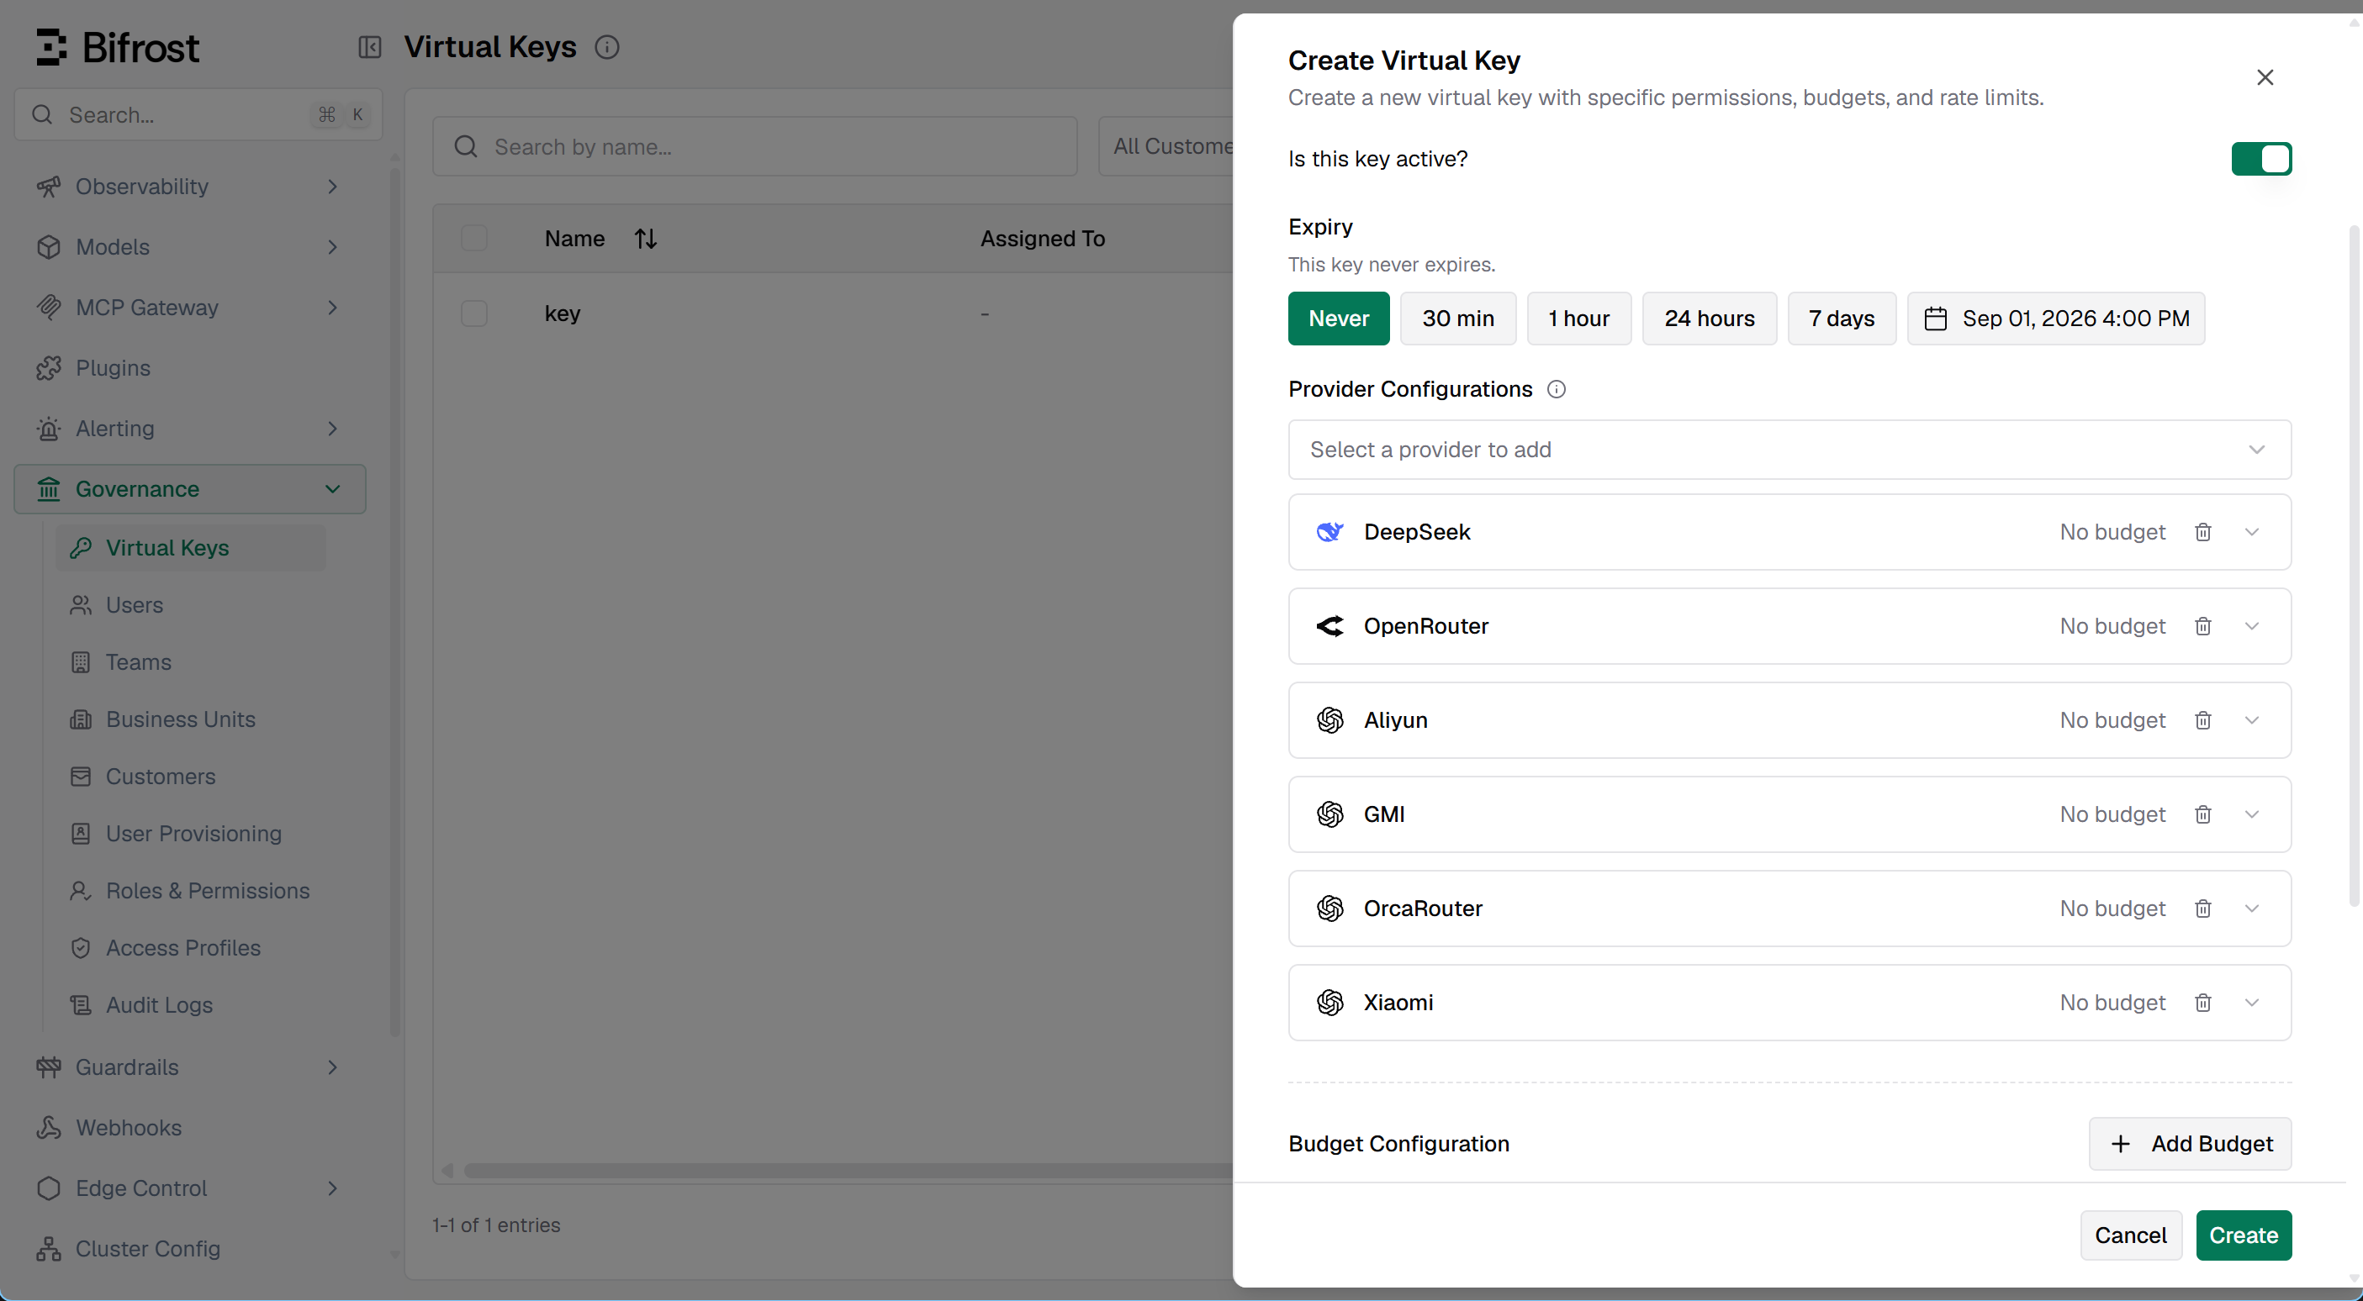Open the 'Select a provider to add' dropdown
Viewport: 2363px width, 1301px height.
coord(1789,450)
